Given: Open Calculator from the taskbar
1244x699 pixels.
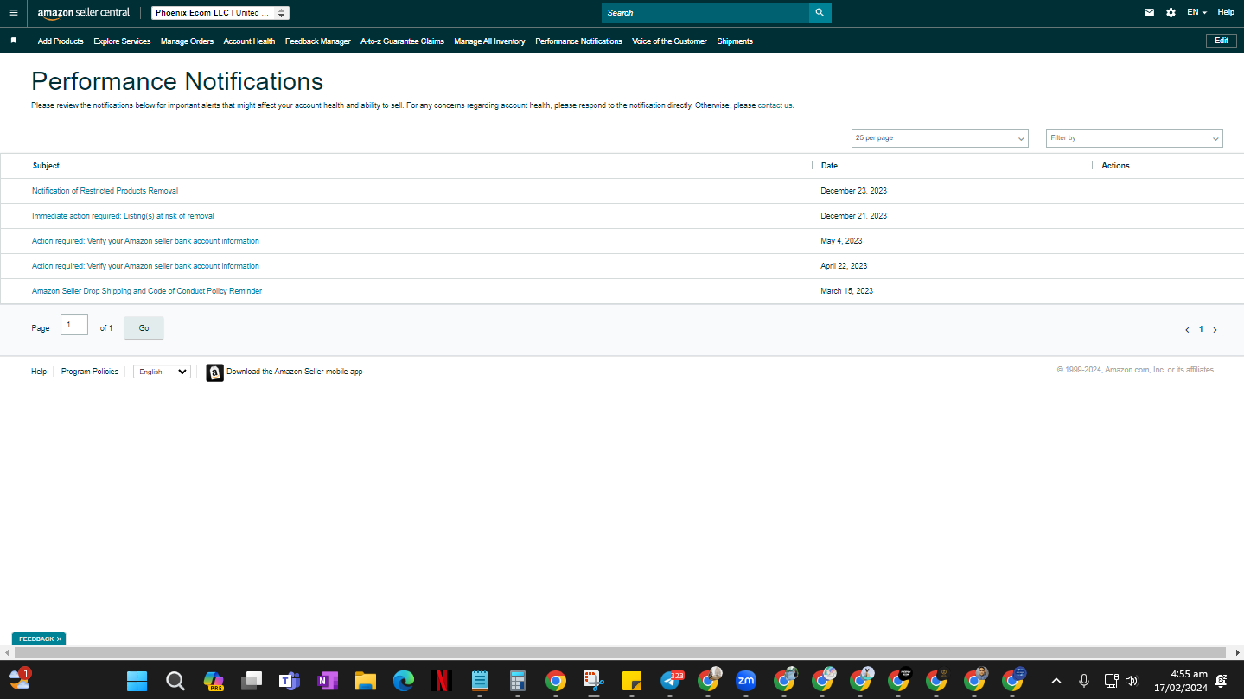Looking at the screenshot, I should (x=518, y=681).
